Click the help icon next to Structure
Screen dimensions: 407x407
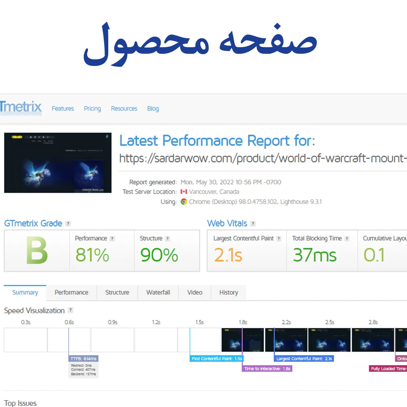(x=168, y=239)
